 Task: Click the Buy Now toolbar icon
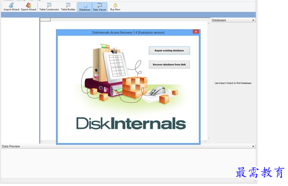click(115, 7)
